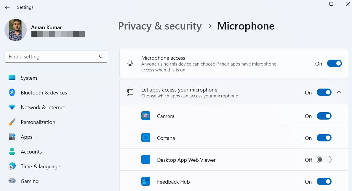352x191 pixels.
Task: Turn off microphone access for Camera
Action: (x=324, y=116)
